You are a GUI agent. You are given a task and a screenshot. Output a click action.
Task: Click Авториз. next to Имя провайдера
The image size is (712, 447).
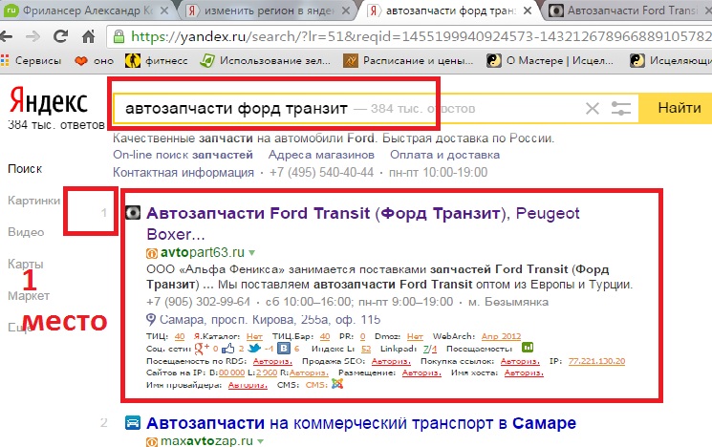pyautogui.click(x=248, y=385)
